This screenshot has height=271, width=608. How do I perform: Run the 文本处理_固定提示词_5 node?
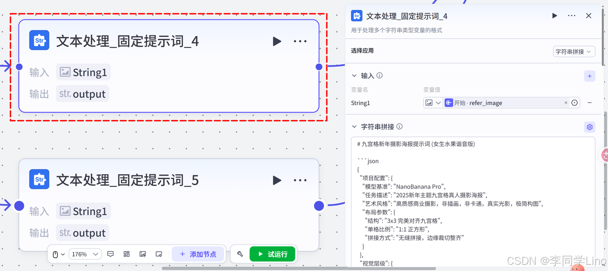point(277,180)
